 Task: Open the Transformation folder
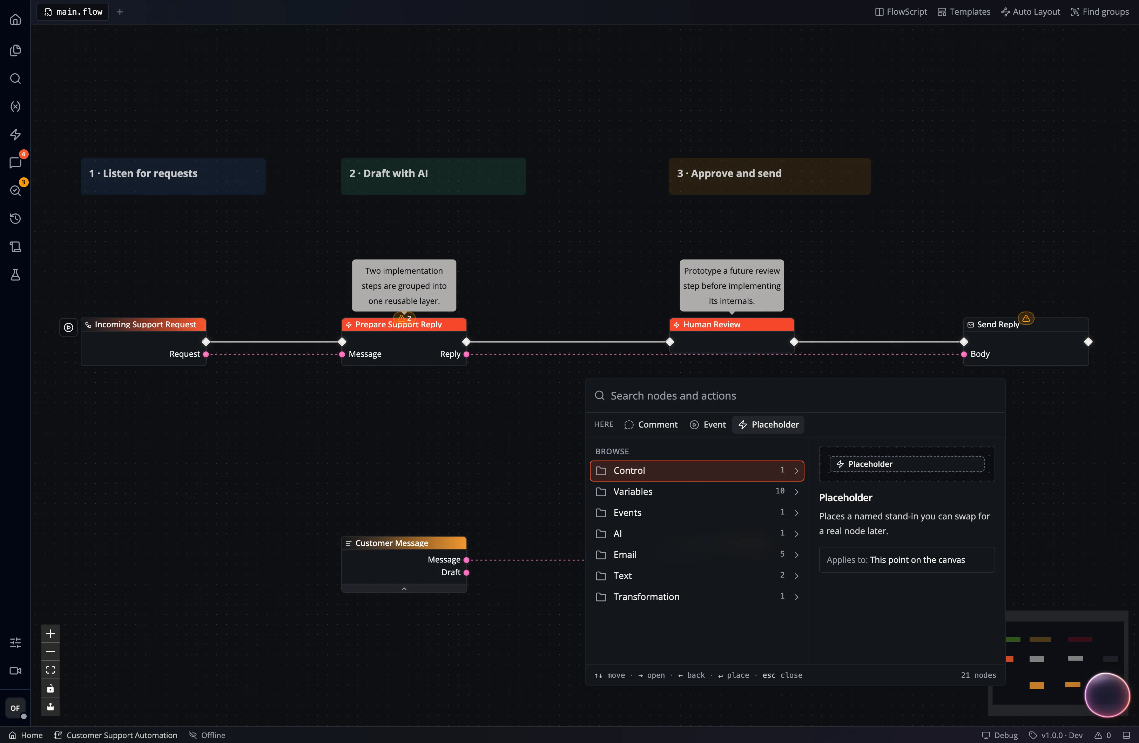[x=697, y=597]
